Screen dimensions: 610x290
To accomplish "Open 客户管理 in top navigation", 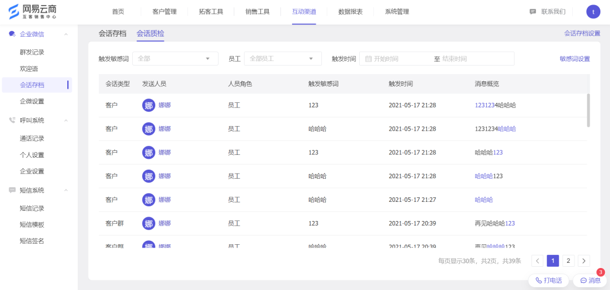I will (164, 12).
